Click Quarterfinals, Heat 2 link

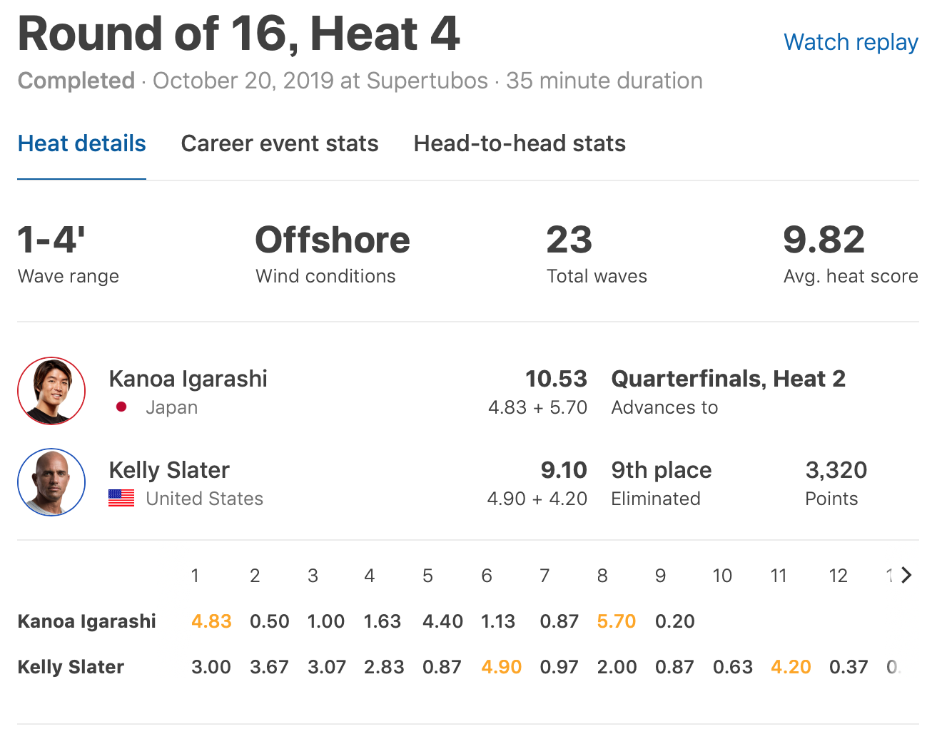[728, 379]
